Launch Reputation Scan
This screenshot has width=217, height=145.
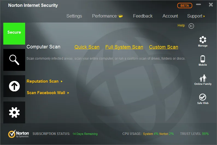pyautogui.click(x=42, y=81)
